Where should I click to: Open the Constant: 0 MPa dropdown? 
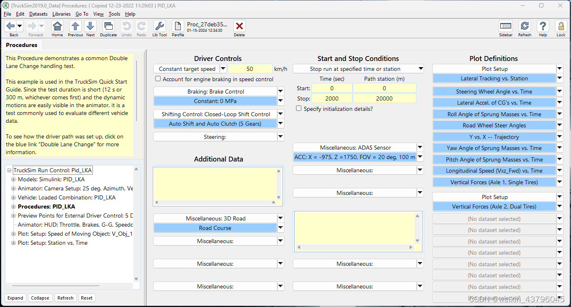point(281,101)
